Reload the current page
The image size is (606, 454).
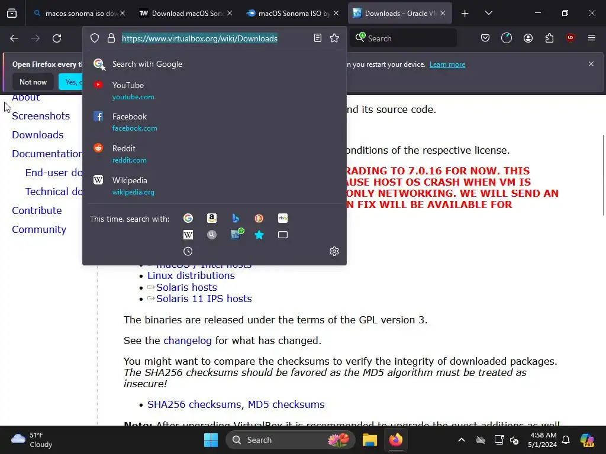[x=57, y=38]
